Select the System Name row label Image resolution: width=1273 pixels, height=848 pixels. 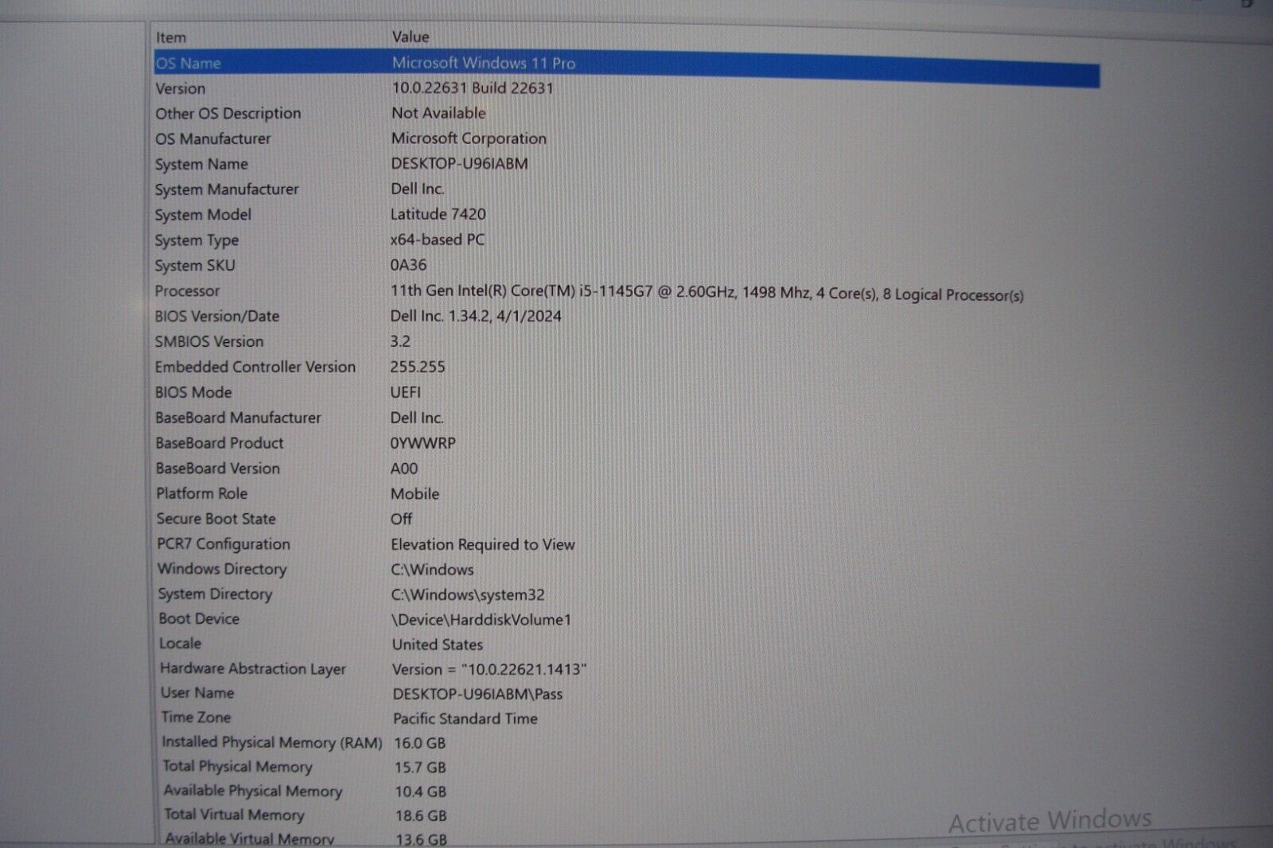click(x=201, y=164)
